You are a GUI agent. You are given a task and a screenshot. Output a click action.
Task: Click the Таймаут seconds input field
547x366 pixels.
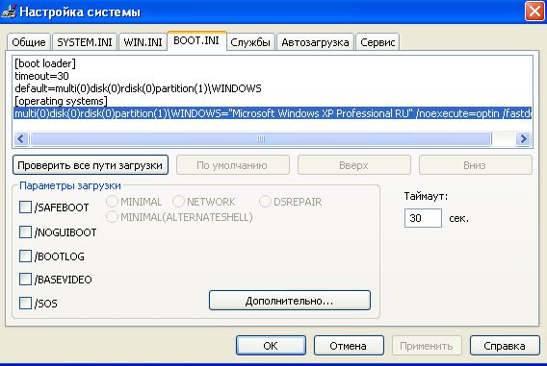(423, 218)
